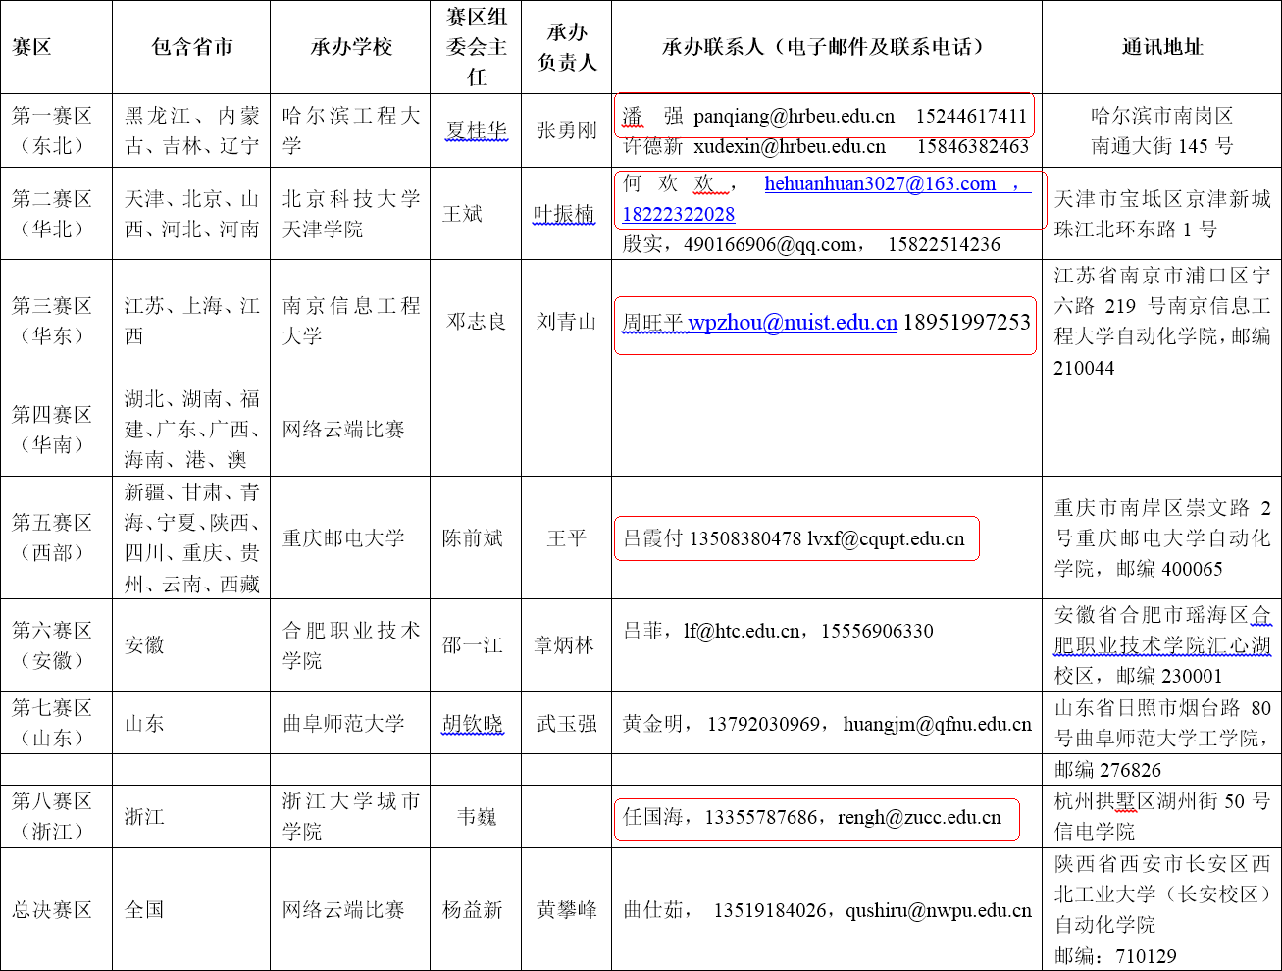Viewport: 1282px width, 971px height.
Task: Click the name 夏桂华
Action: [x=476, y=130]
